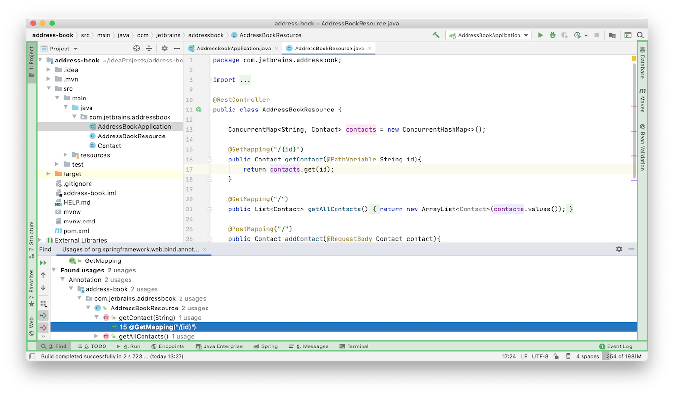This screenshot has width=674, height=396.
Task: Click the Run with Profiler icon
Action: 578,35
